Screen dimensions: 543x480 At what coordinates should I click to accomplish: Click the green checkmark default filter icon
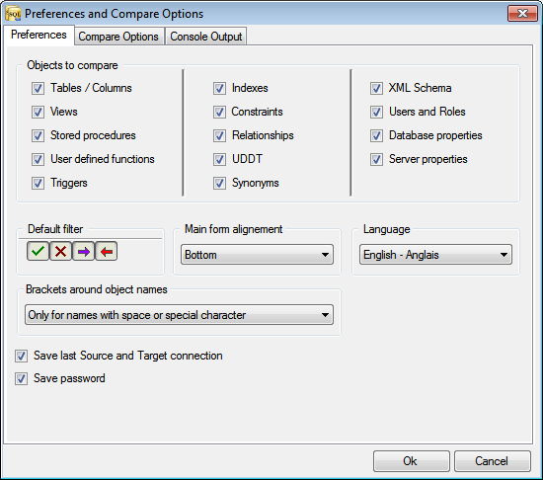pos(38,251)
